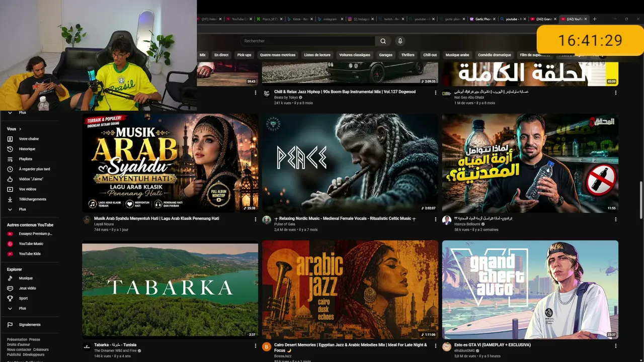
Task: Play the Musik Arab Syahdu thumbnail
Action: coord(170,162)
